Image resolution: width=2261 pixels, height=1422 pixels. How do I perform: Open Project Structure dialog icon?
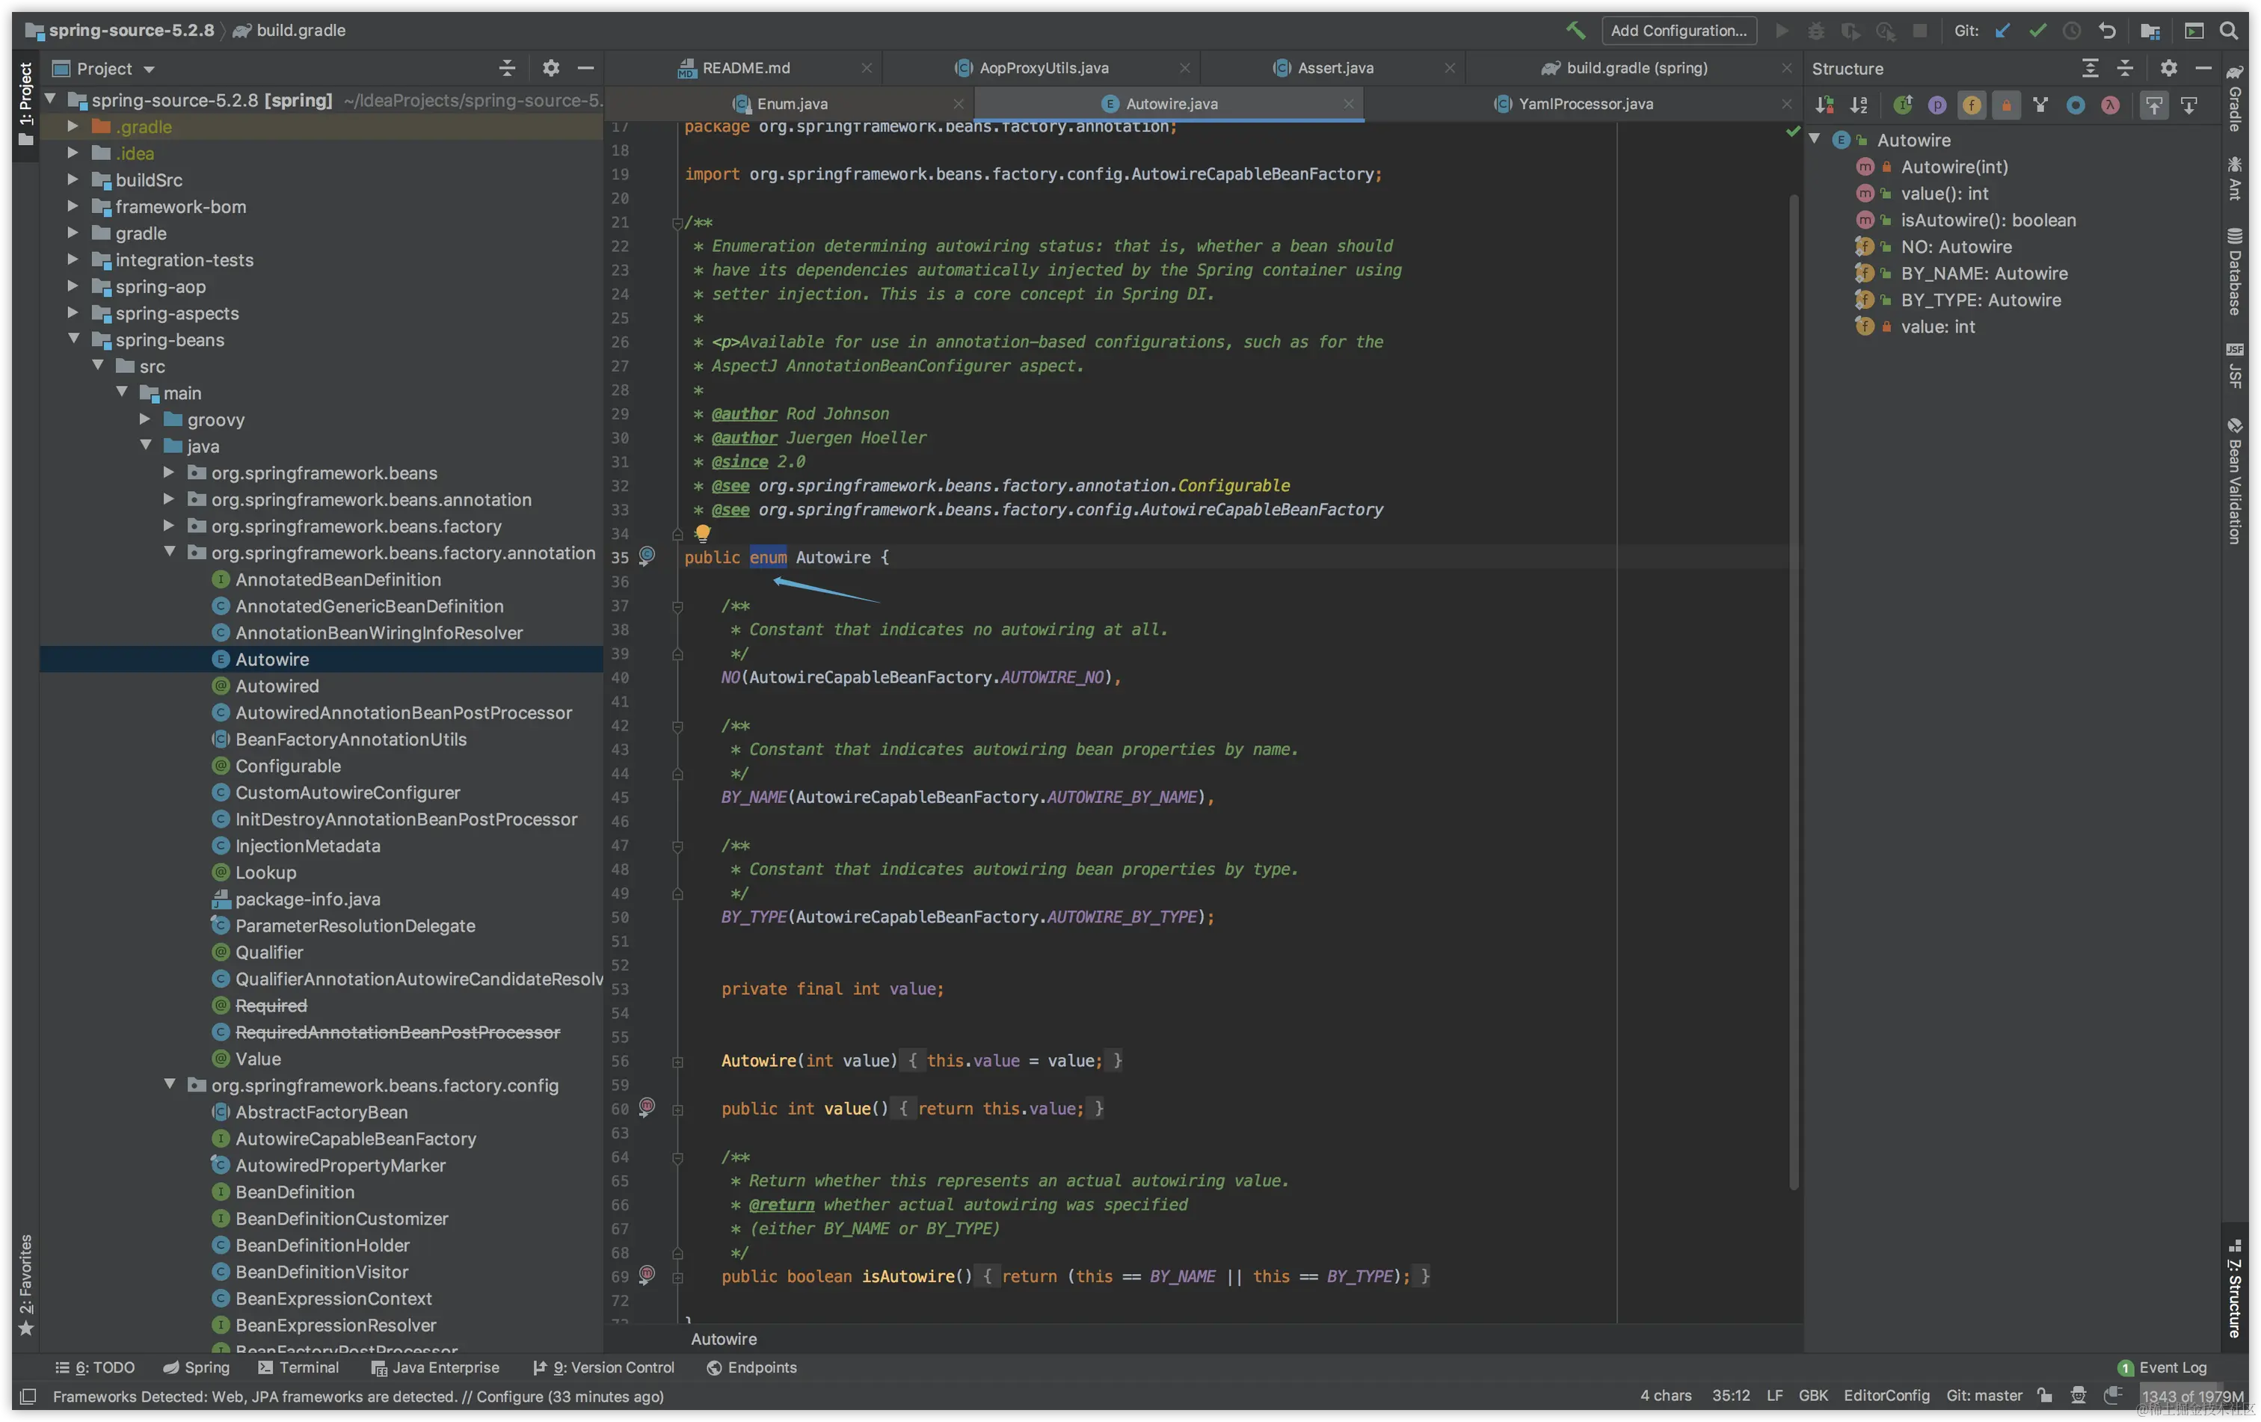point(2150,30)
